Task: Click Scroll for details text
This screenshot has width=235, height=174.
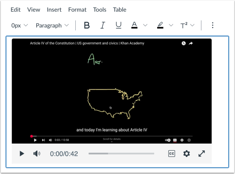Action: click(x=111, y=139)
